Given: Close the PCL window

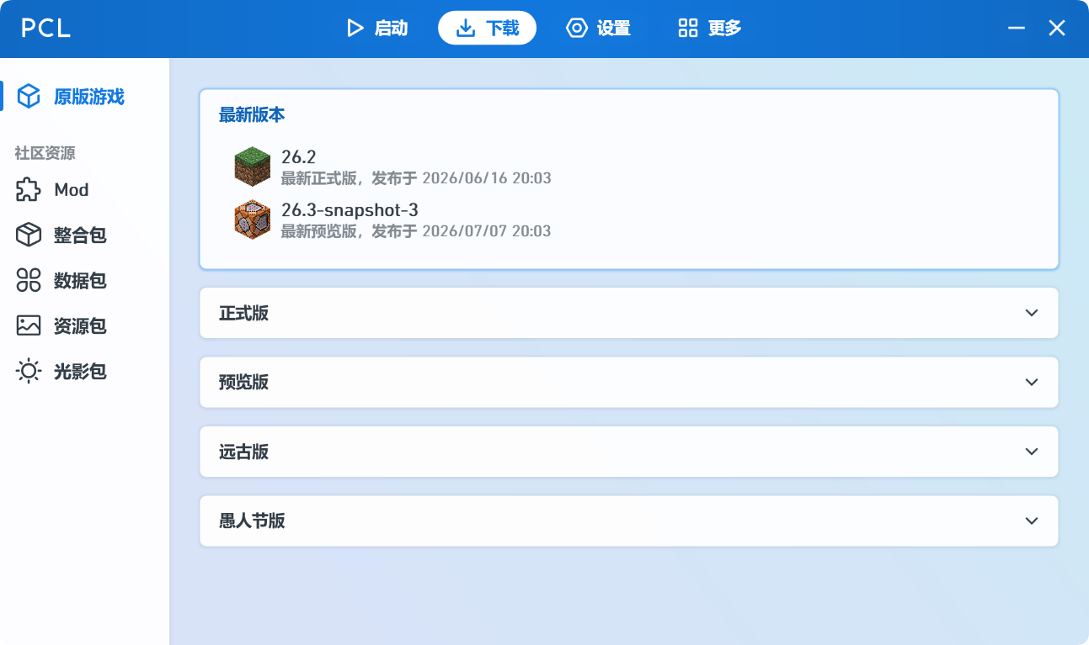Looking at the screenshot, I should pos(1057,29).
